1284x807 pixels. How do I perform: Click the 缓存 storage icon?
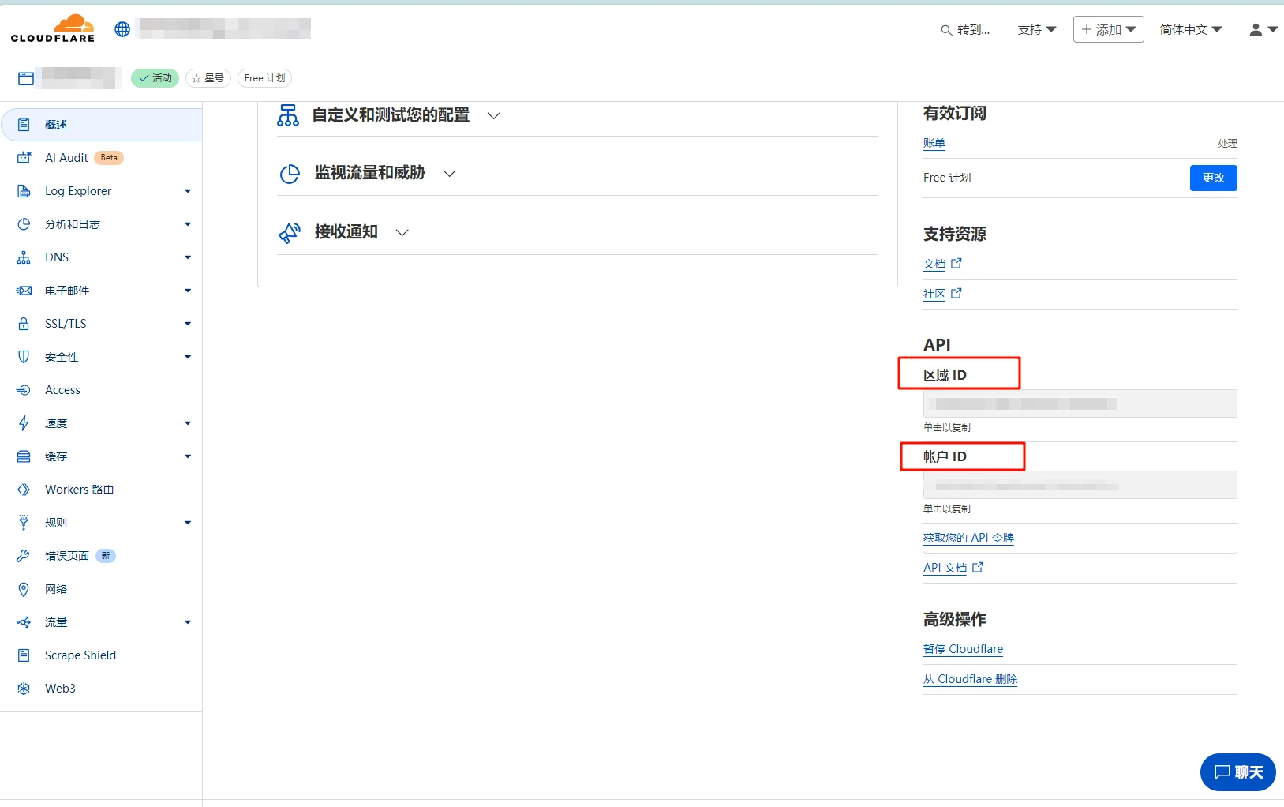pos(24,456)
